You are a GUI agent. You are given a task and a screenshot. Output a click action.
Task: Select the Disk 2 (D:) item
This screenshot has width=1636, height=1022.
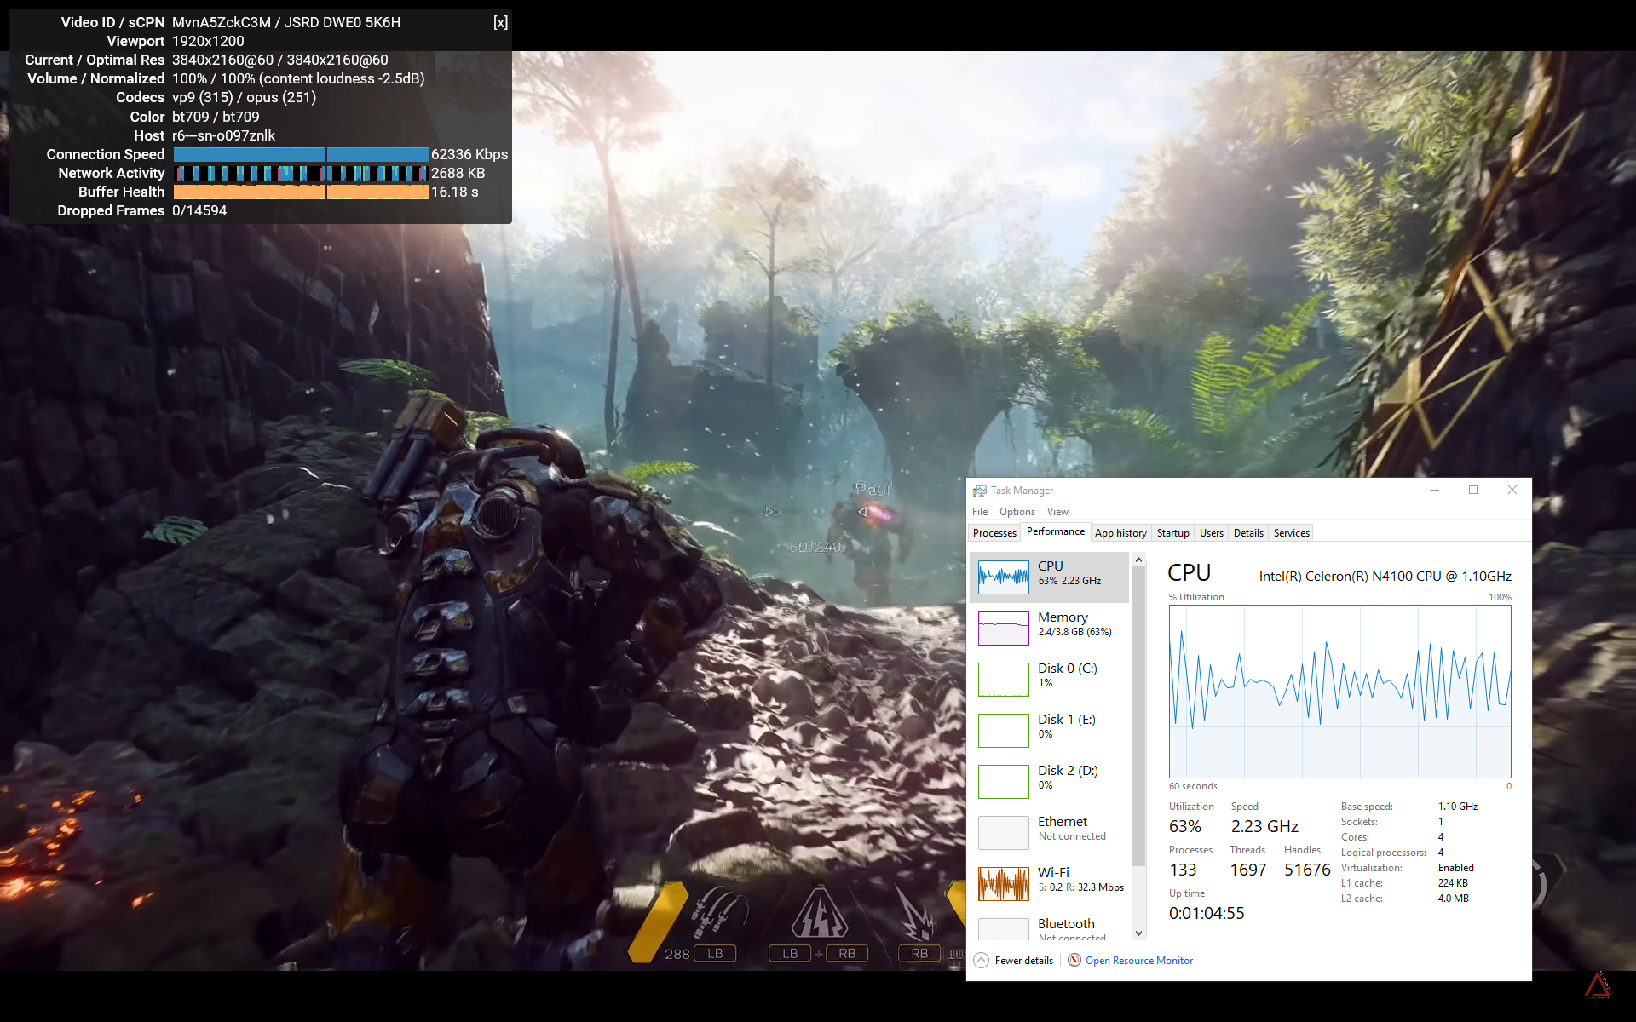click(1003, 782)
